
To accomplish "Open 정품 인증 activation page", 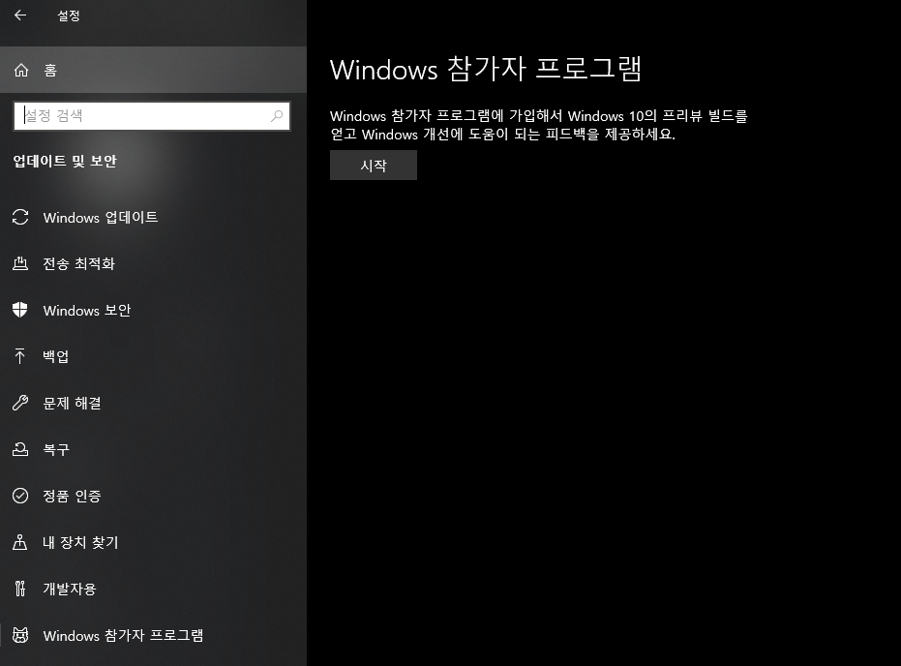I will [154, 496].
